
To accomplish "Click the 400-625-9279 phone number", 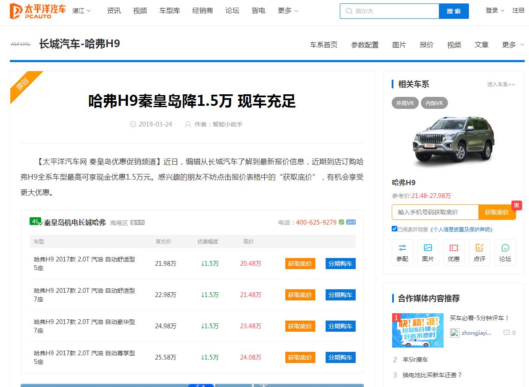I will pyautogui.click(x=316, y=222).
